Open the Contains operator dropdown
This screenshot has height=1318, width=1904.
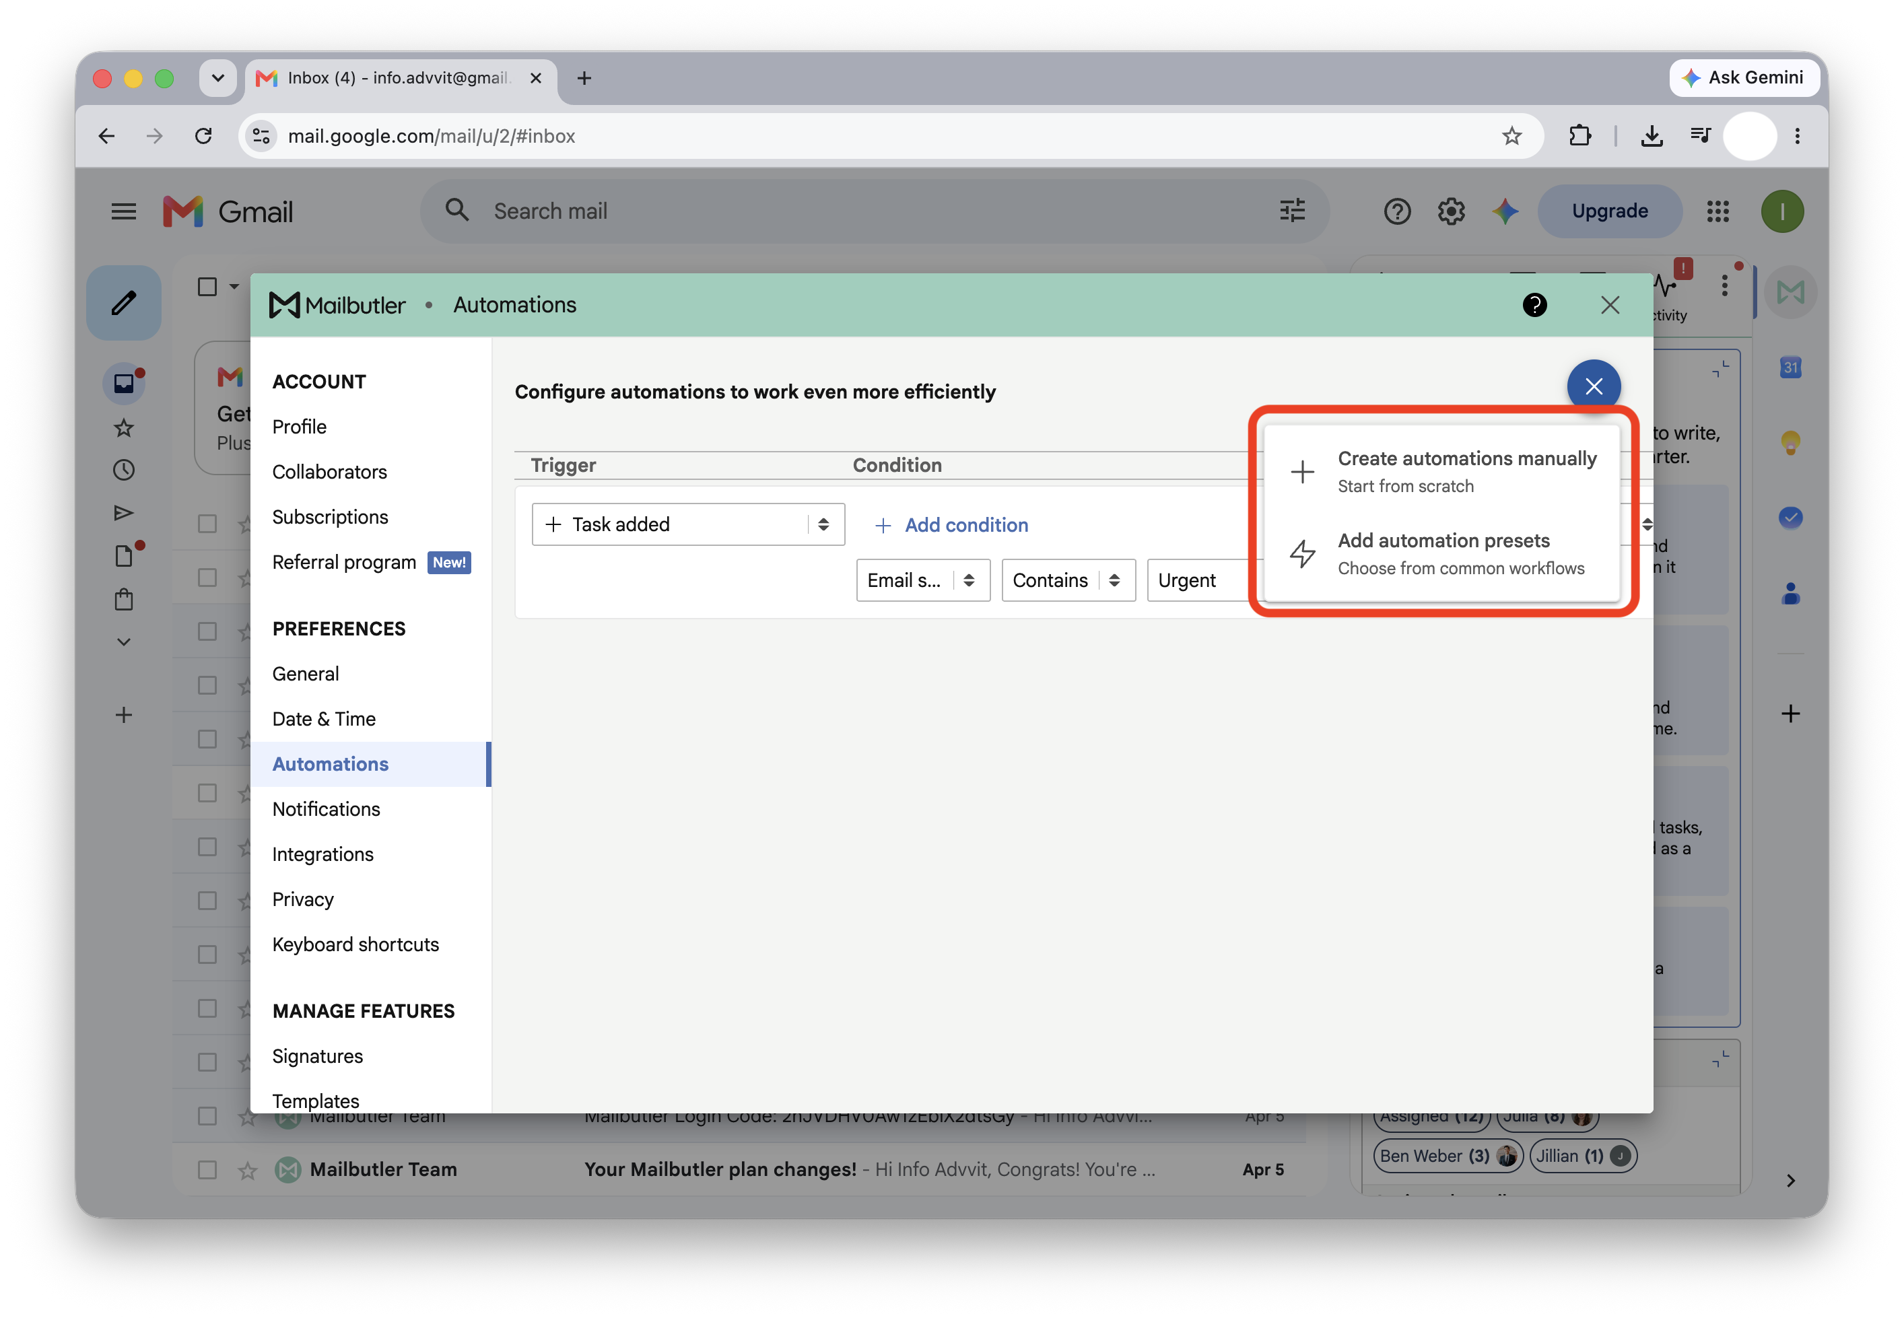tap(1068, 580)
